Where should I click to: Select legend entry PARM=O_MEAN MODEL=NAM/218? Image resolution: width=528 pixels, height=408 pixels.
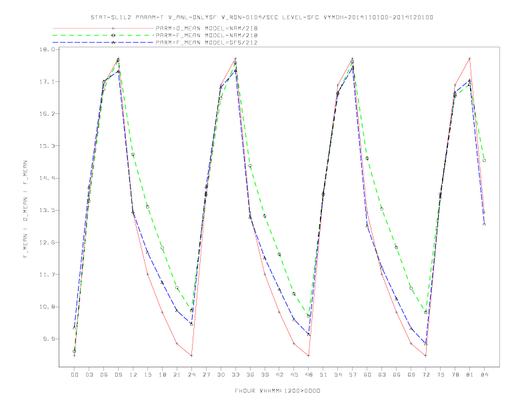pyautogui.click(x=207, y=28)
